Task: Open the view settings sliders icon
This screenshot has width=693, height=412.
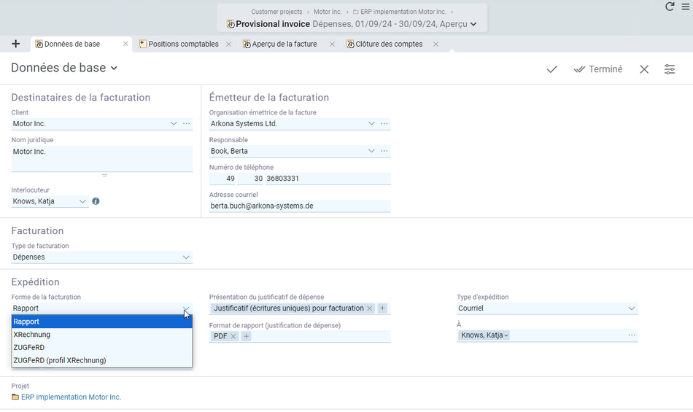Action: 670,69
